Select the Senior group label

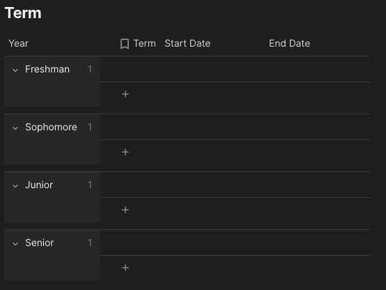40,243
